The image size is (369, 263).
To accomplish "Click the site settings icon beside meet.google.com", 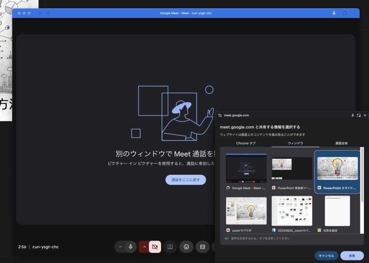I will click(220, 115).
